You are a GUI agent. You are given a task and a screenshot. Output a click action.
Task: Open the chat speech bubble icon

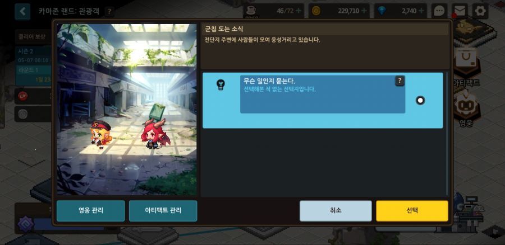coord(439,11)
